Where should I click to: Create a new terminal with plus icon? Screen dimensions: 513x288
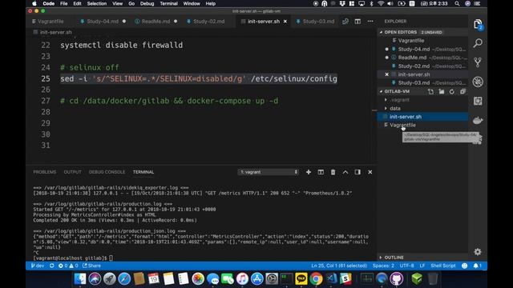pyautogui.click(x=309, y=172)
